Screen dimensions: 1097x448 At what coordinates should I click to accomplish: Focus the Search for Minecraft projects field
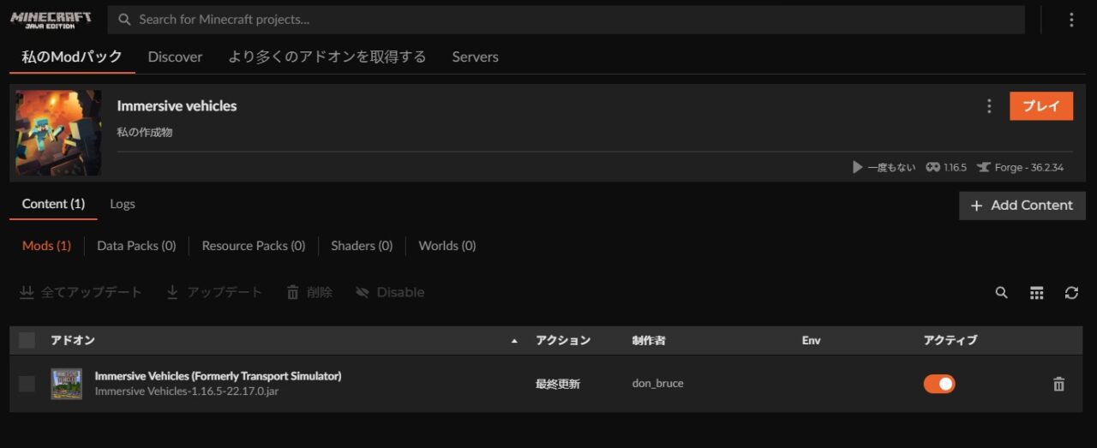(x=566, y=20)
